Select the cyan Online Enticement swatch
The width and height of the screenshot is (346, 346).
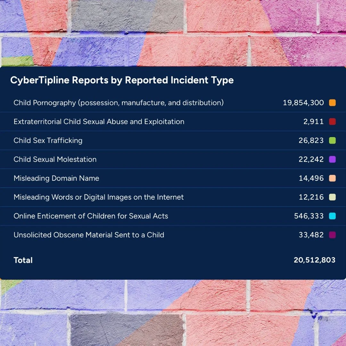[x=332, y=216]
